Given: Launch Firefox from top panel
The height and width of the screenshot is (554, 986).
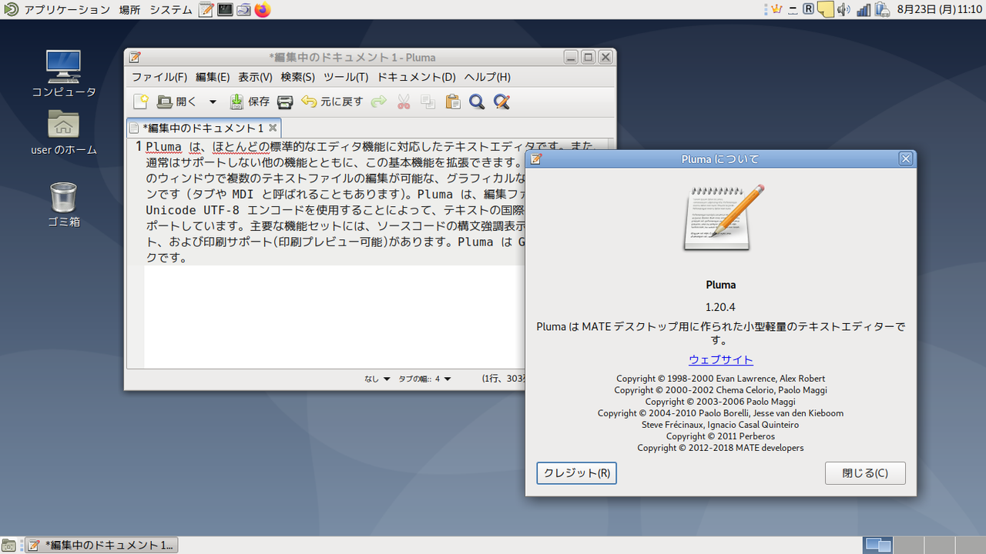Looking at the screenshot, I should 263,10.
